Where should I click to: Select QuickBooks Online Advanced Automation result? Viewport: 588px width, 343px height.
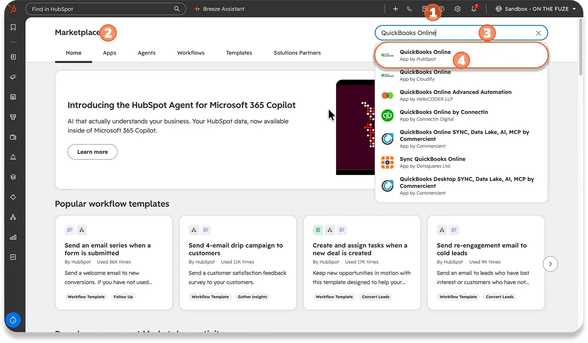tap(461, 95)
